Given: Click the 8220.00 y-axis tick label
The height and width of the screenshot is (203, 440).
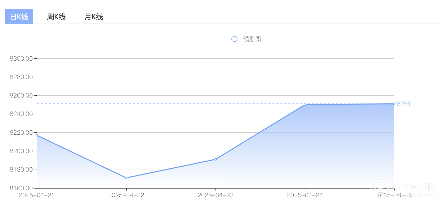Looking at the screenshot, I should click(x=21, y=133).
